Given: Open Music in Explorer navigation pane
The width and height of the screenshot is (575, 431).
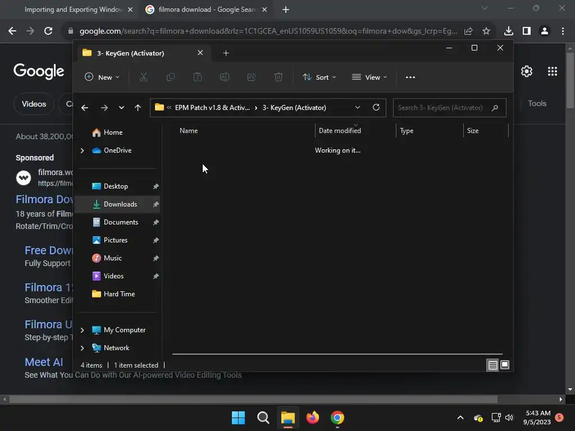Looking at the screenshot, I should tap(118, 258).
